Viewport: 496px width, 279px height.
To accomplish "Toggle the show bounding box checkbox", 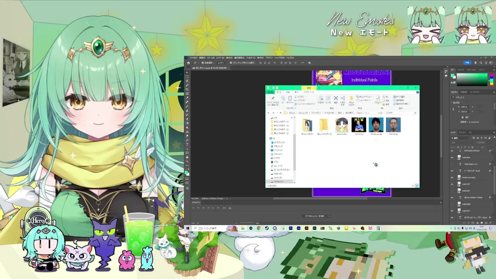I will [231, 63].
